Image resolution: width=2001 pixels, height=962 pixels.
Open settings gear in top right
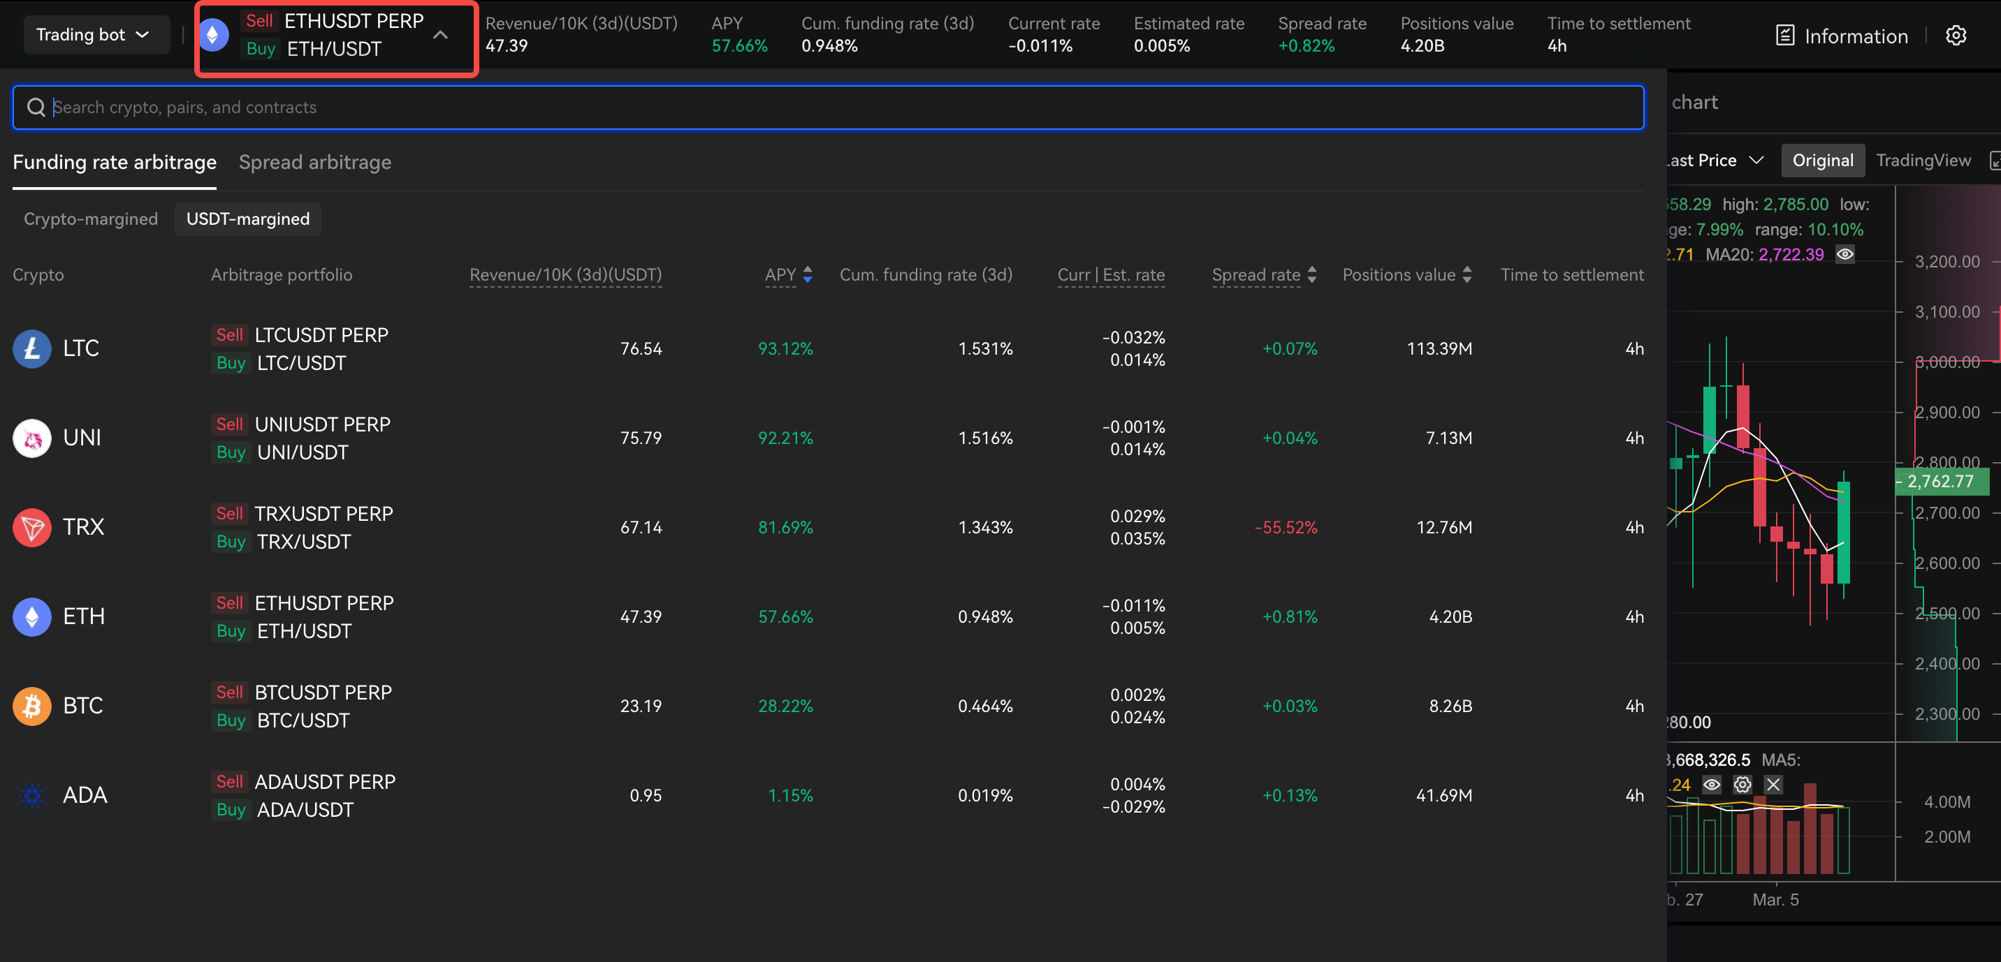pyautogui.click(x=1955, y=36)
